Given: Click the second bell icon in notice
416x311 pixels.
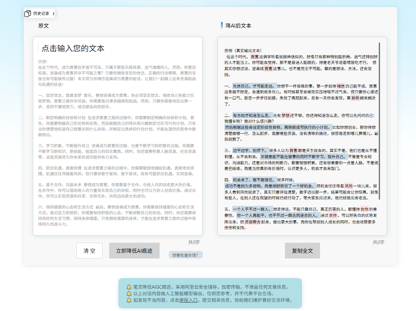Looking at the screenshot, I should coord(129,294).
